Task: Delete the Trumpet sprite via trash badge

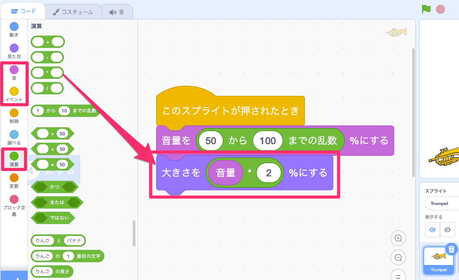Action: [x=451, y=249]
